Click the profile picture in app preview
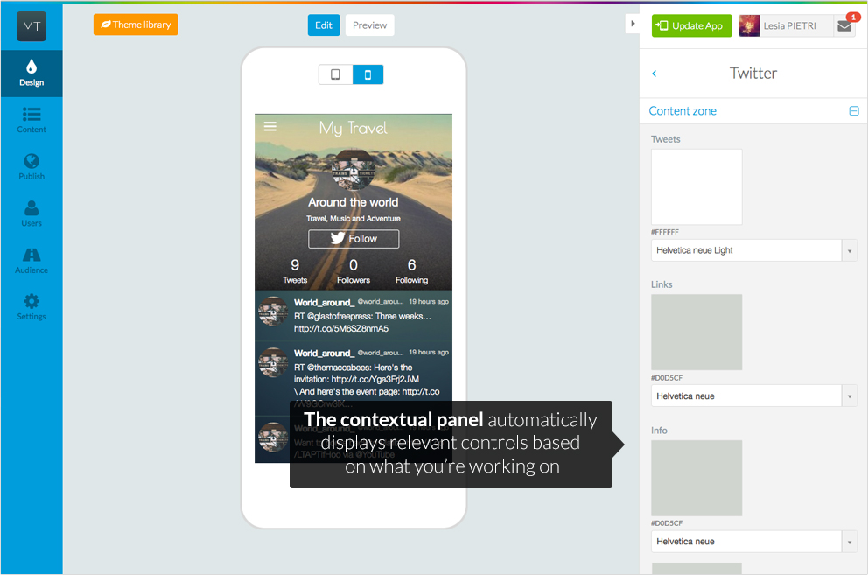 [x=353, y=170]
